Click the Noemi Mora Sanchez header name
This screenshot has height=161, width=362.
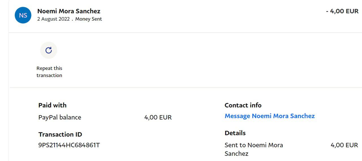69,11
